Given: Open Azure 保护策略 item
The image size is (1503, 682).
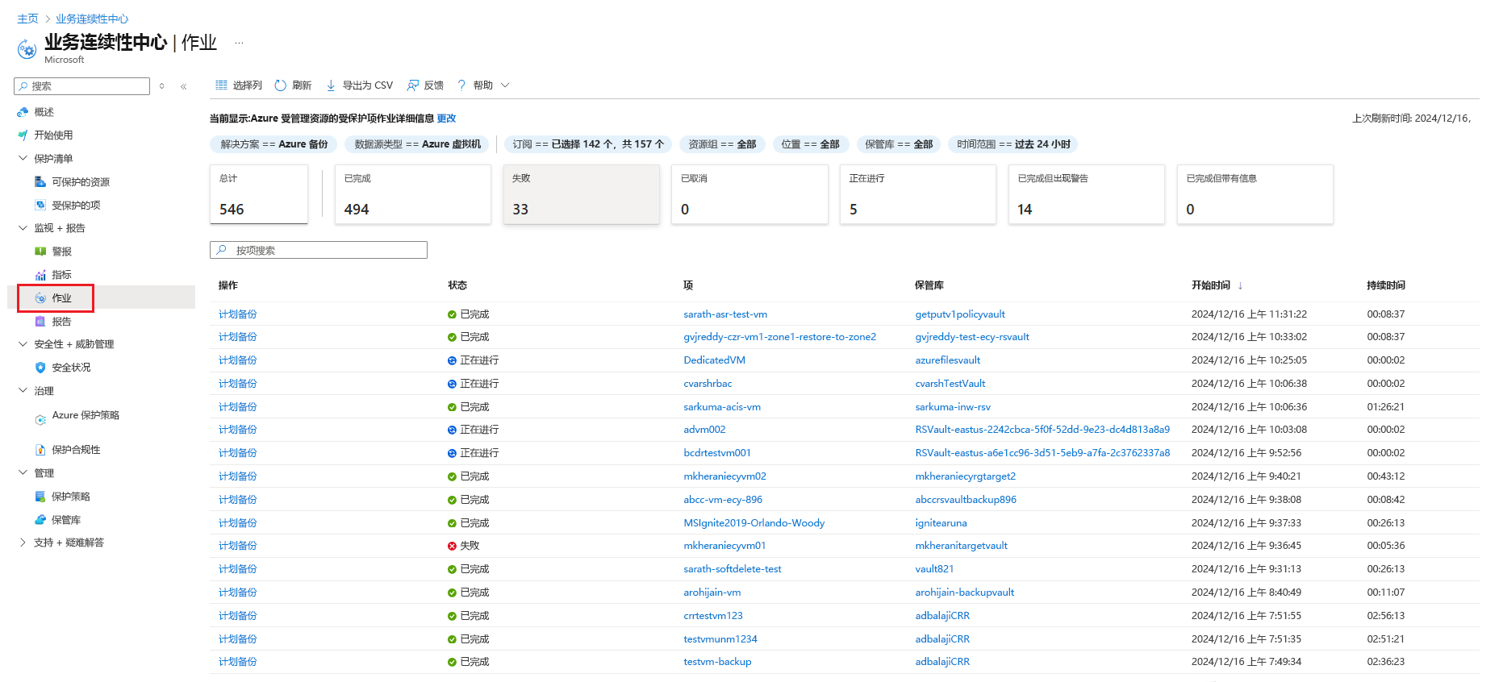Looking at the screenshot, I should point(86,415).
